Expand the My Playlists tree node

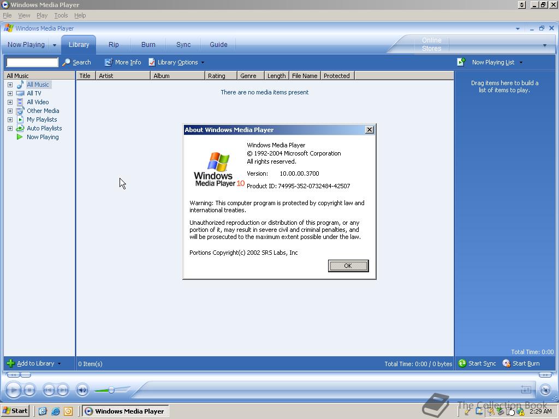pyautogui.click(x=10, y=119)
